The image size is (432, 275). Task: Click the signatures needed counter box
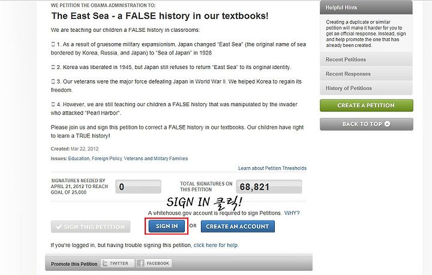pos(139,187)
